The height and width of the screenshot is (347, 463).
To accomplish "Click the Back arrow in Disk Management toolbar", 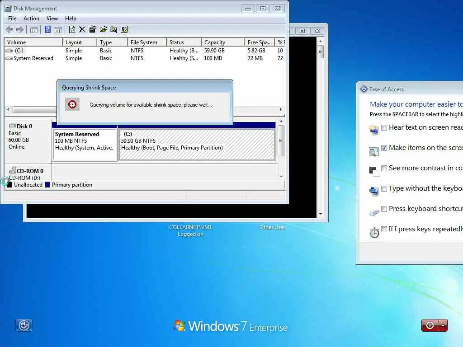I will [9, 29].
